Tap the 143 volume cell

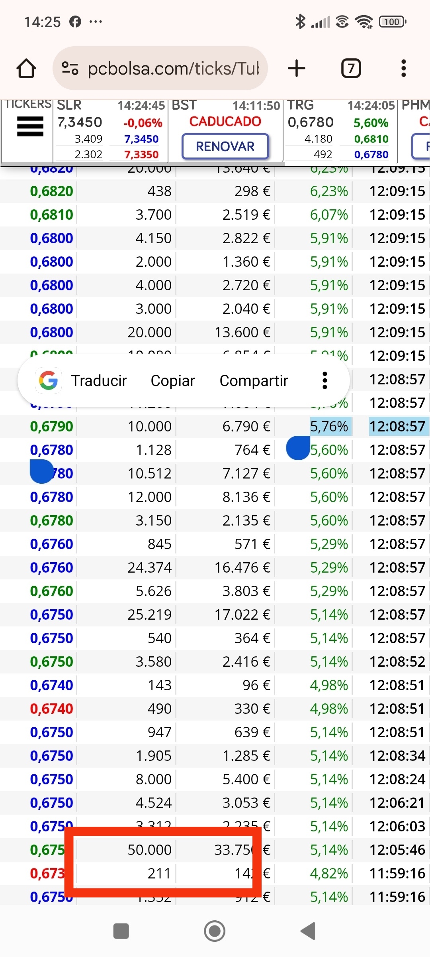(159, 685)
